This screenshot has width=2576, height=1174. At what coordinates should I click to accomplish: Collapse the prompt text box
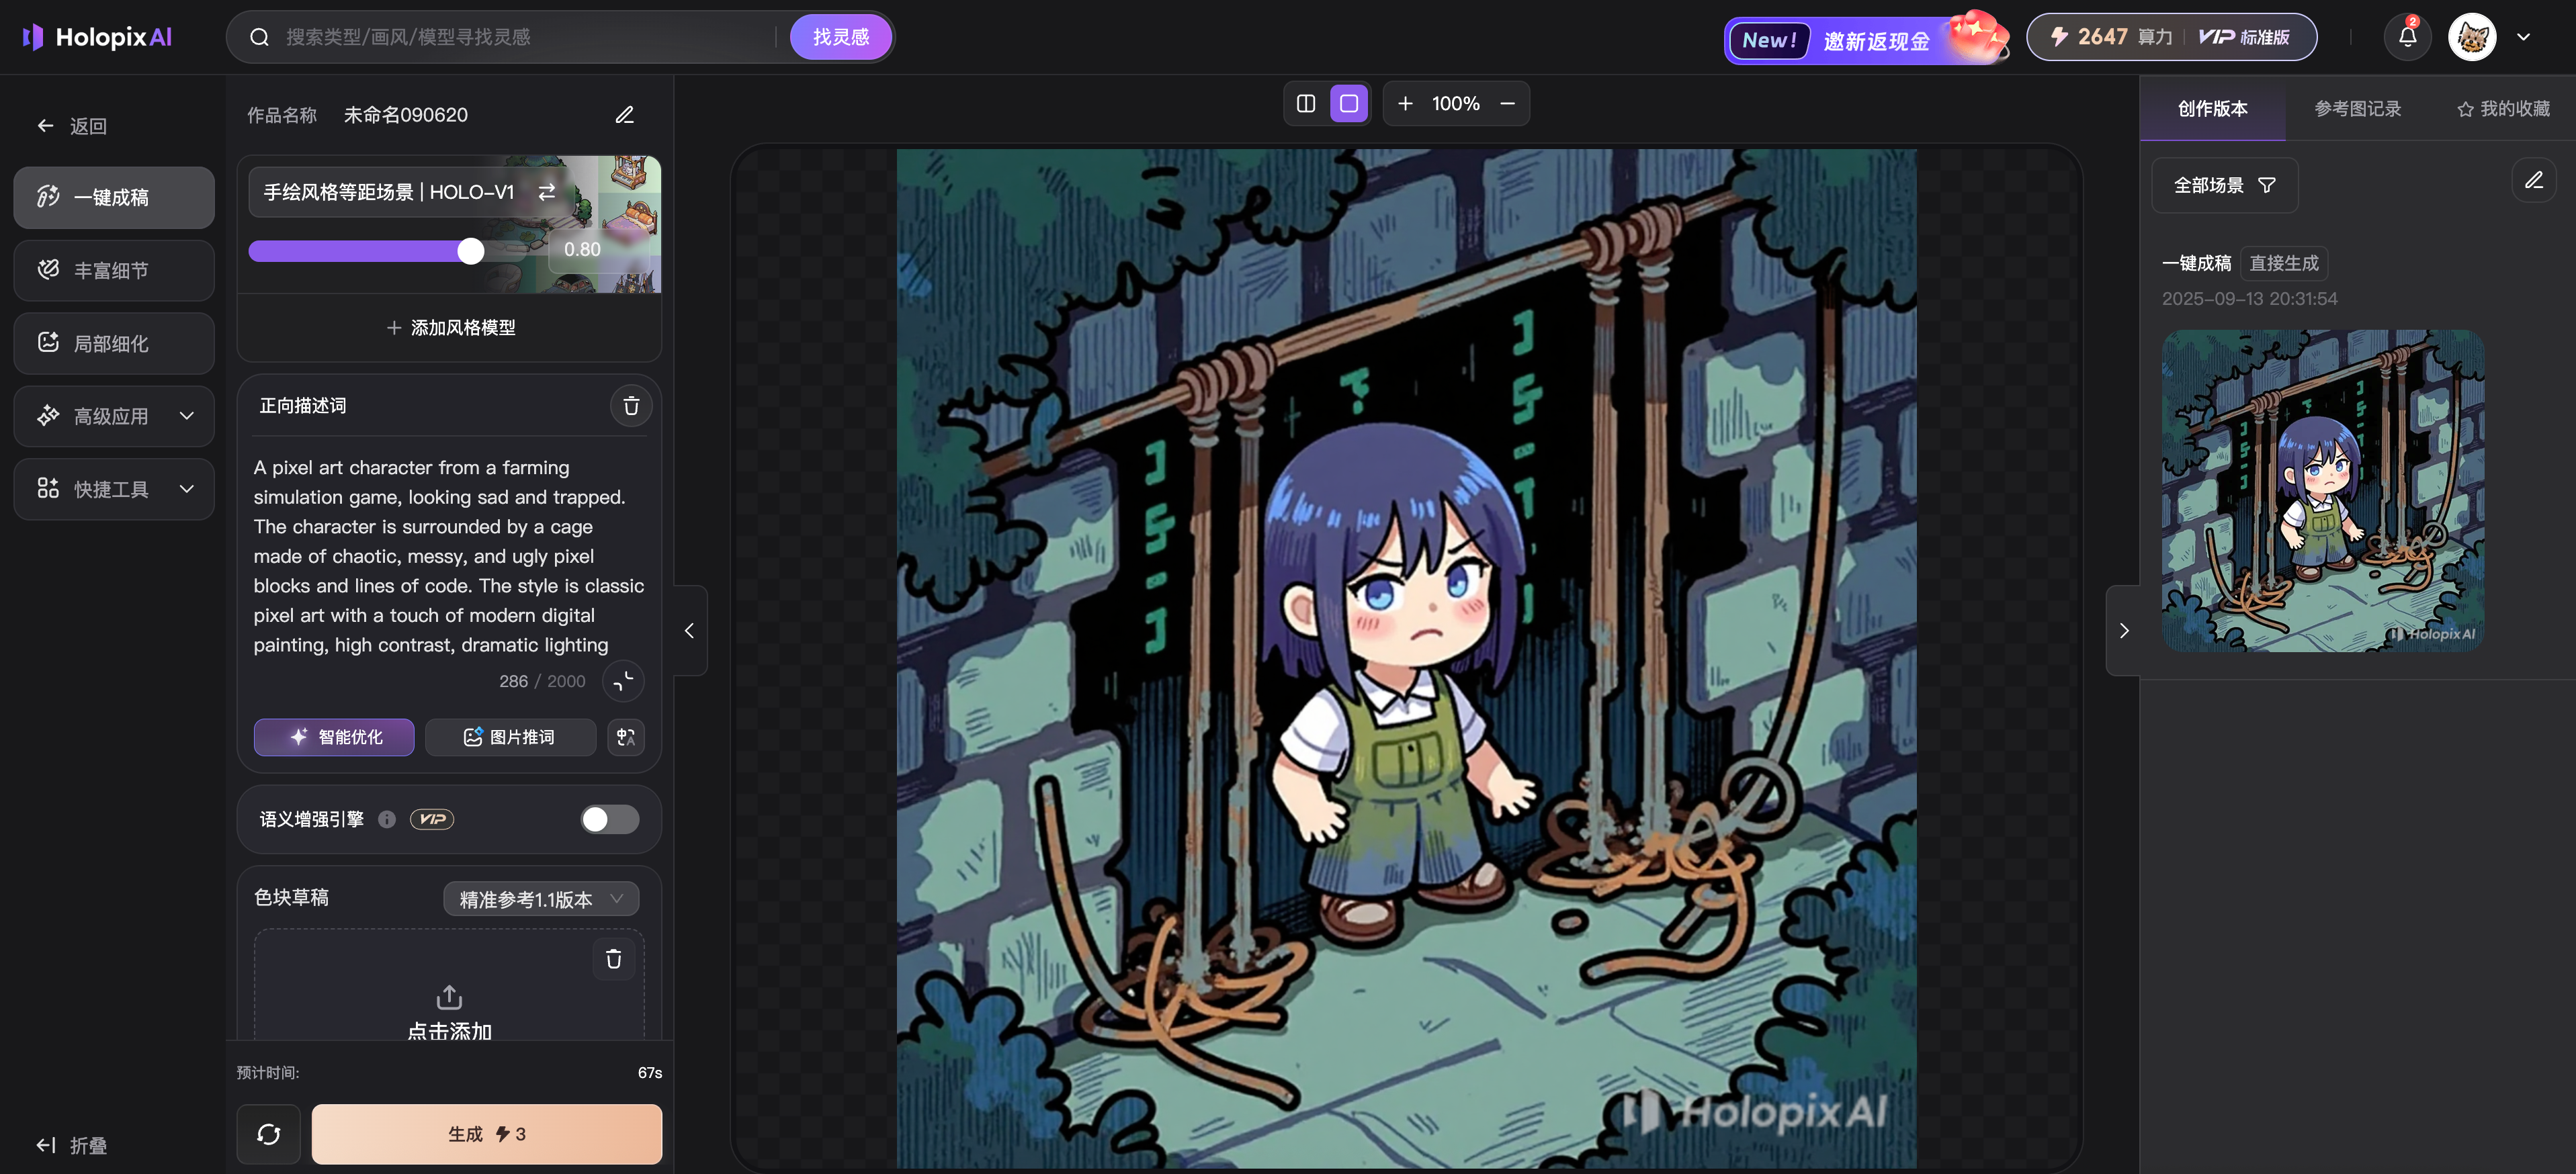pyautogui.click(x=623, y=681)
